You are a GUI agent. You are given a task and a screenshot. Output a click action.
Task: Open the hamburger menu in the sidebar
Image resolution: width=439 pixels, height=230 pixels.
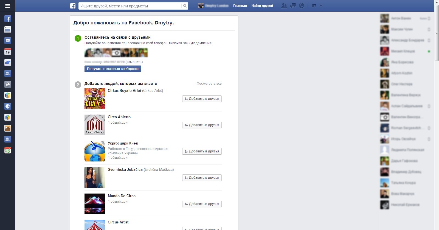point(8,6)
